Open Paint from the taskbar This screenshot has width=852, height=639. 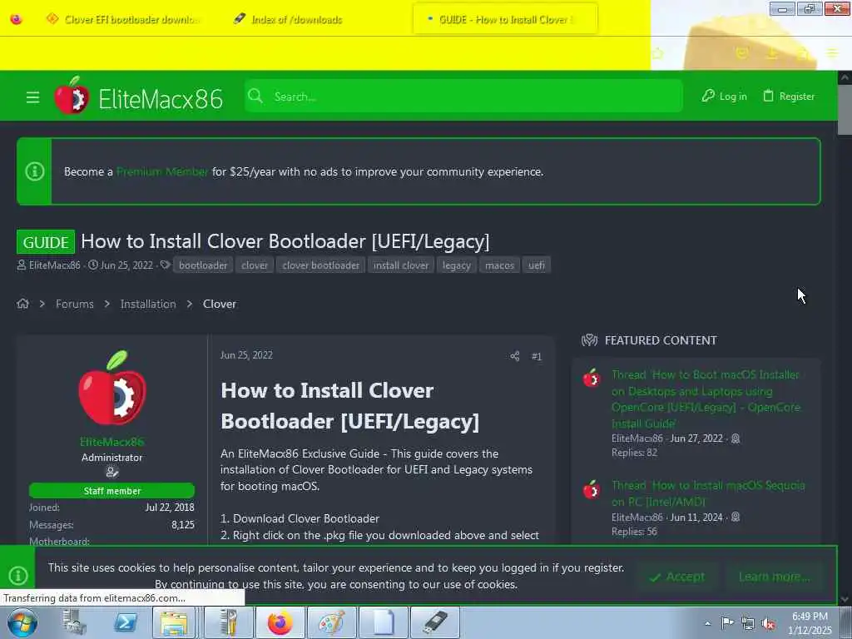pyautogui.click(x=331, y=622)
